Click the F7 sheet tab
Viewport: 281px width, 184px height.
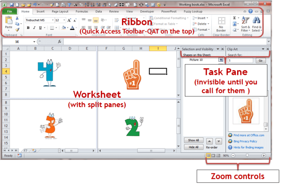click(25, 151)
